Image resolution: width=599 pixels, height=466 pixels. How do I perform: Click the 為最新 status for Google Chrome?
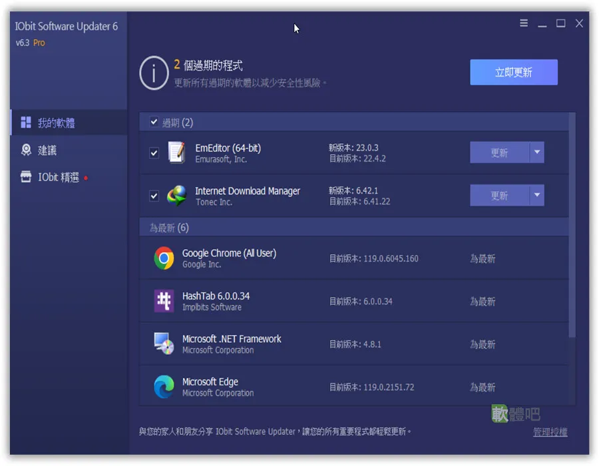[x=483, y=258]
